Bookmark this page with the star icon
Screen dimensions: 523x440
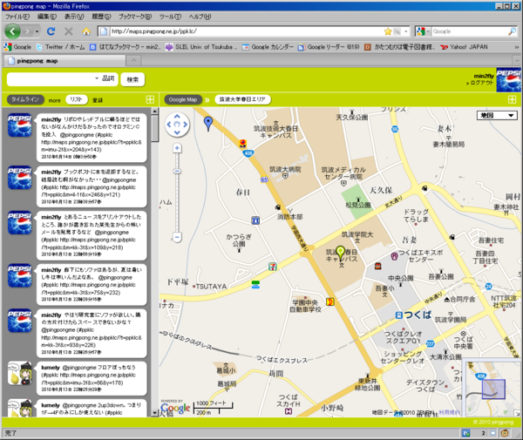pyautogui.click(x=388, y=31)
